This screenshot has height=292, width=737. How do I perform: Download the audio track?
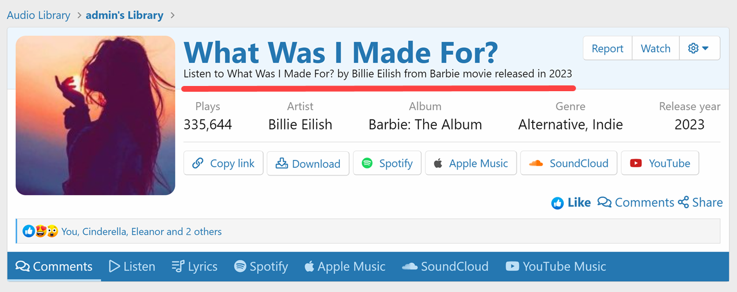(x=308, y=163)
